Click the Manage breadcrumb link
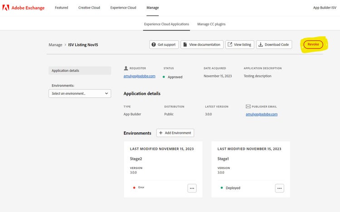The height and width of the screenshot is (212, 340). point(55,45)
